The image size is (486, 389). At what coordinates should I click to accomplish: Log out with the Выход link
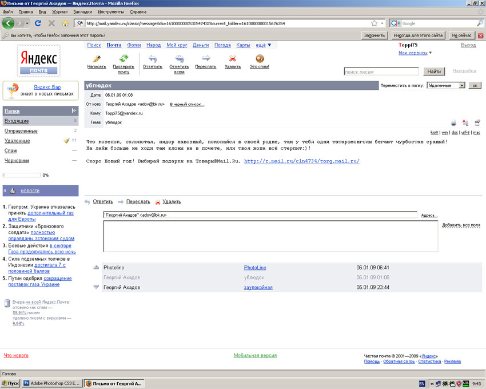pyautogui.click(x=468, y=45)
